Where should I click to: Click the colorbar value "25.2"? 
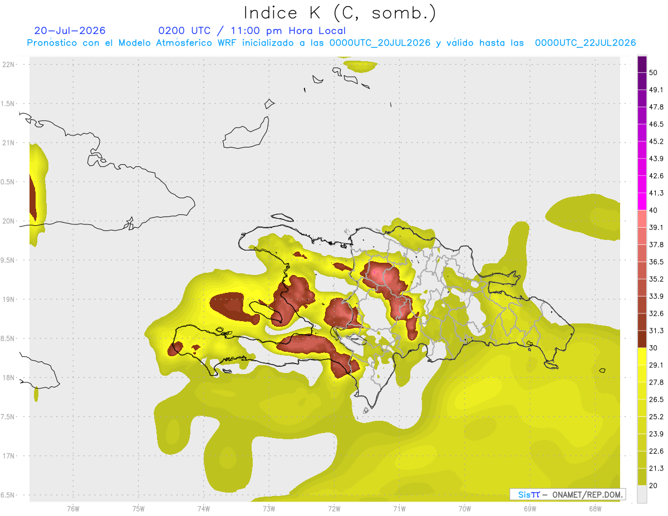click(656, 417)
